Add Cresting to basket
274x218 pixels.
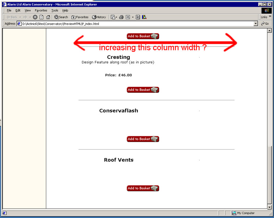coord(143,90)
